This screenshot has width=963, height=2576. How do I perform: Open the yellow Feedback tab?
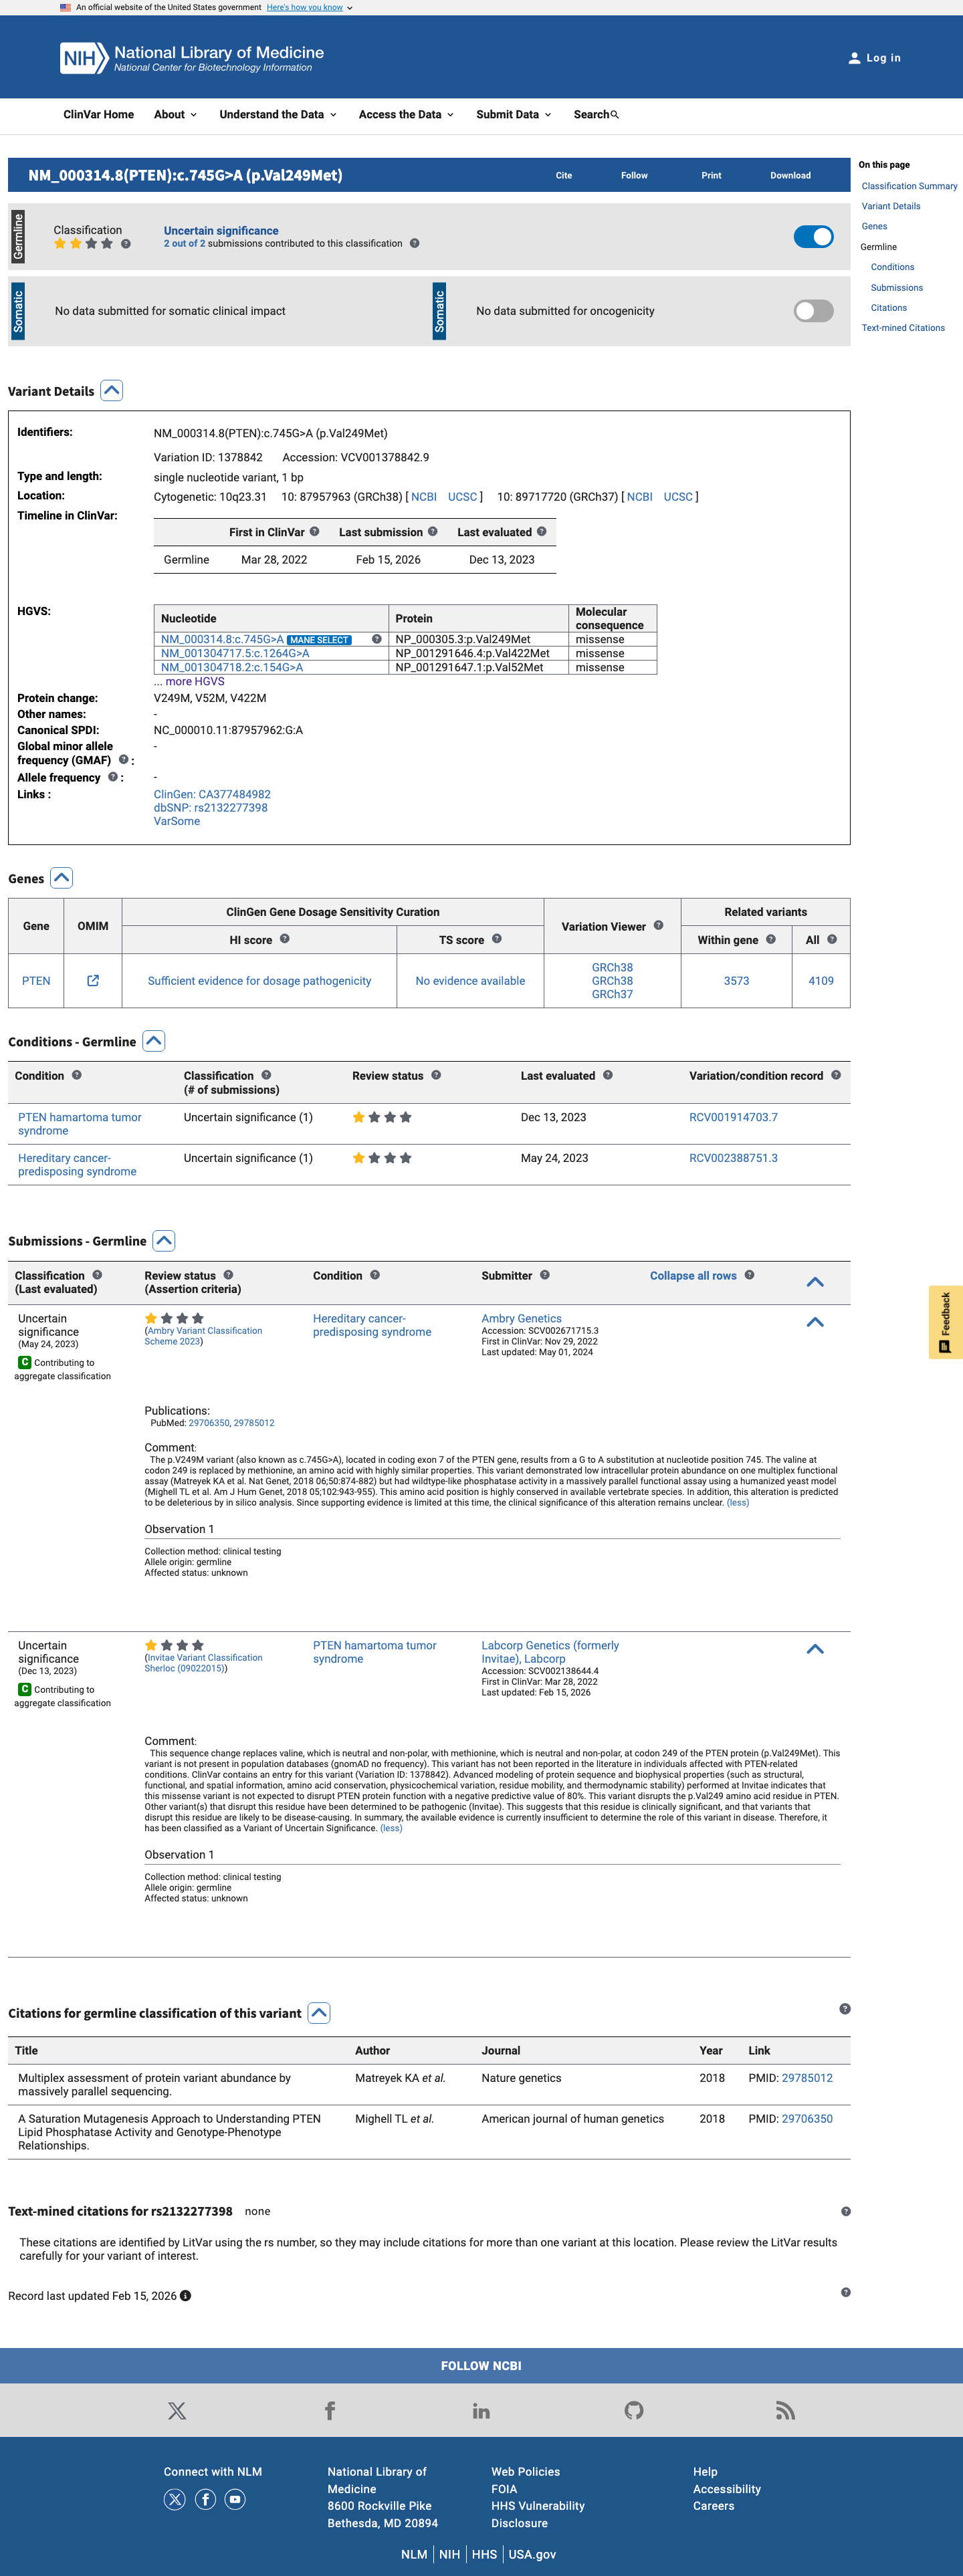945,1321
